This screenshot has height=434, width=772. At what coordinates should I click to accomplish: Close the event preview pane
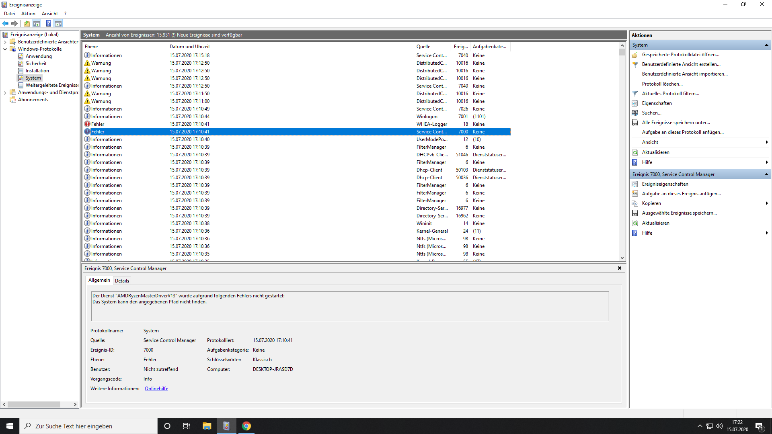pyautogui.click(x=619, y=268)
